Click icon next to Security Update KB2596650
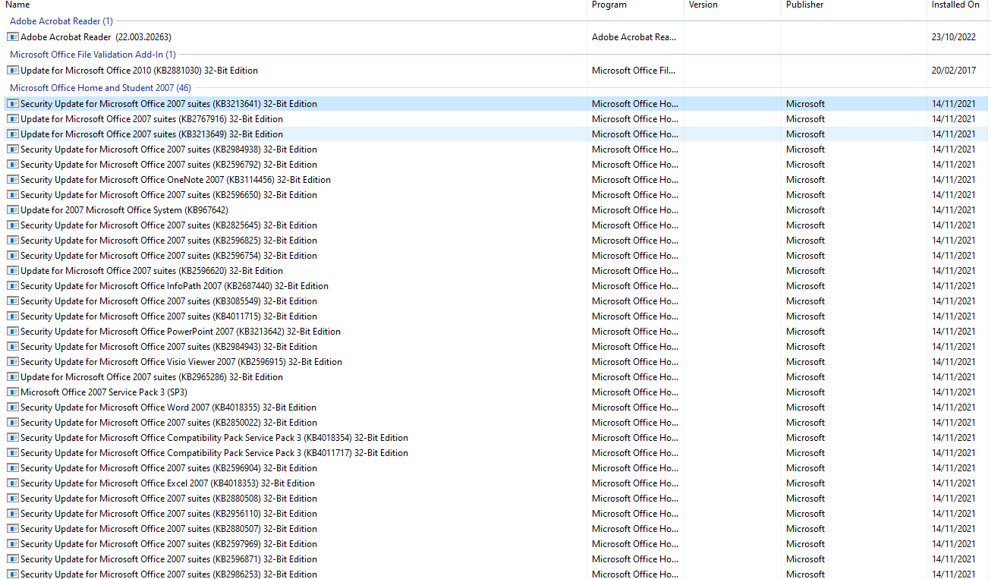 (x=13, y=194)
